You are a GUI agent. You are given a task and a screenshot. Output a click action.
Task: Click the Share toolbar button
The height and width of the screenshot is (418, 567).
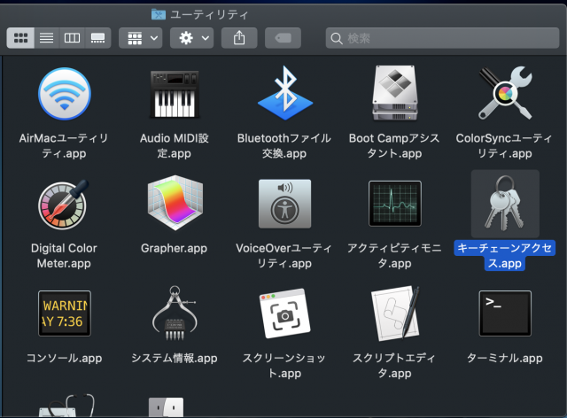(239, 38)
